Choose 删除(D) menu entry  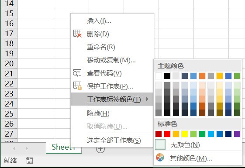click(x=112, y=34)
